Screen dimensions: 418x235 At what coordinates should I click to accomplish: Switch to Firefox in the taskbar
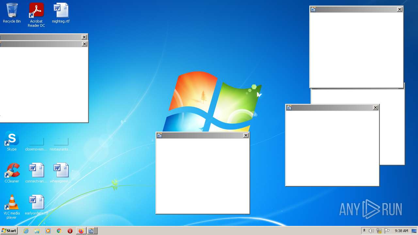pos(81,231)
